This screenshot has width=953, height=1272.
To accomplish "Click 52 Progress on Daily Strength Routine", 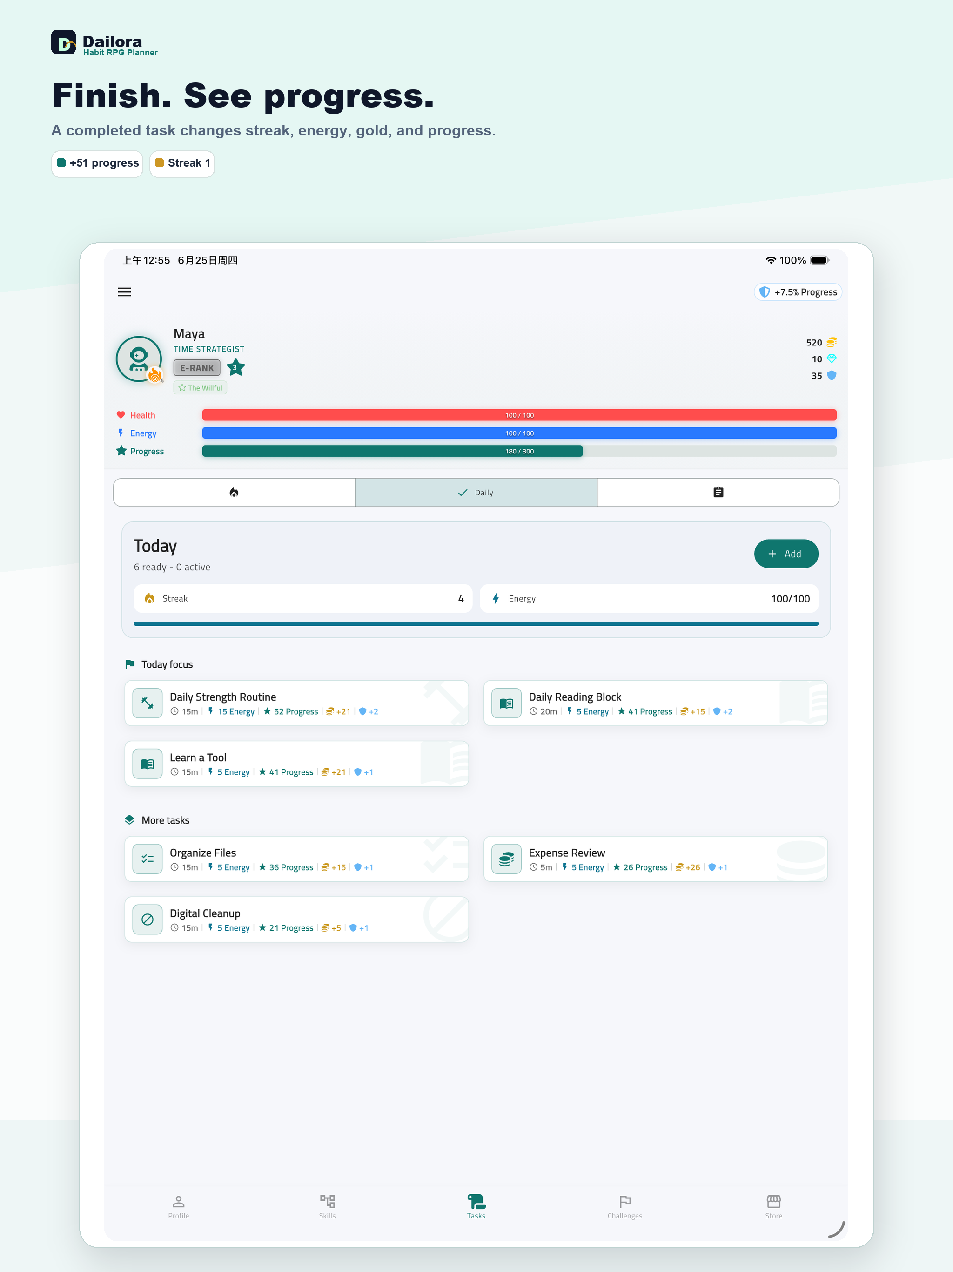I will (291, 712).
